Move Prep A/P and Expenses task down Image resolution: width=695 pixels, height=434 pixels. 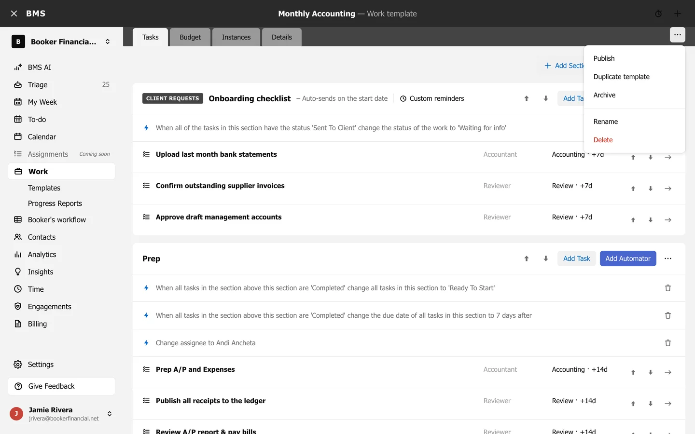click(651, 372)
